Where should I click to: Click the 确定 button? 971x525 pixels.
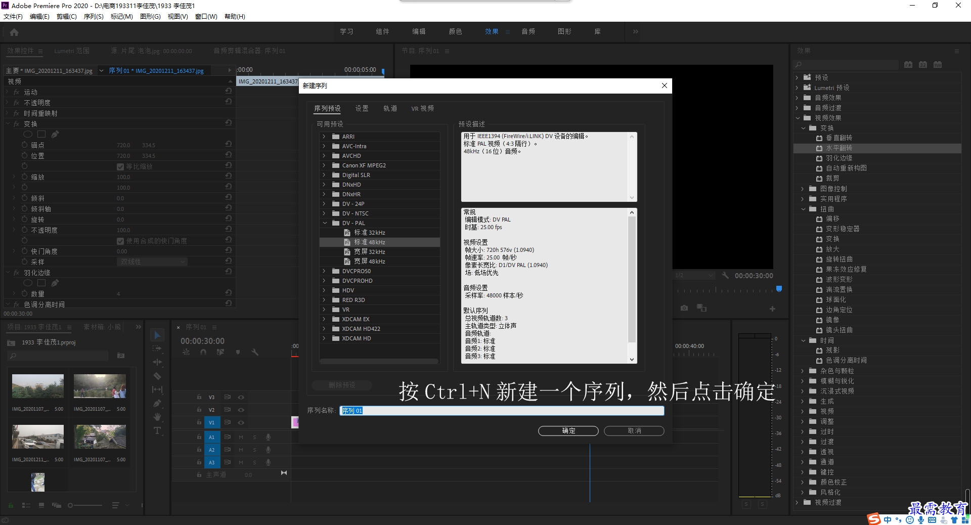(x=568, y=431)
